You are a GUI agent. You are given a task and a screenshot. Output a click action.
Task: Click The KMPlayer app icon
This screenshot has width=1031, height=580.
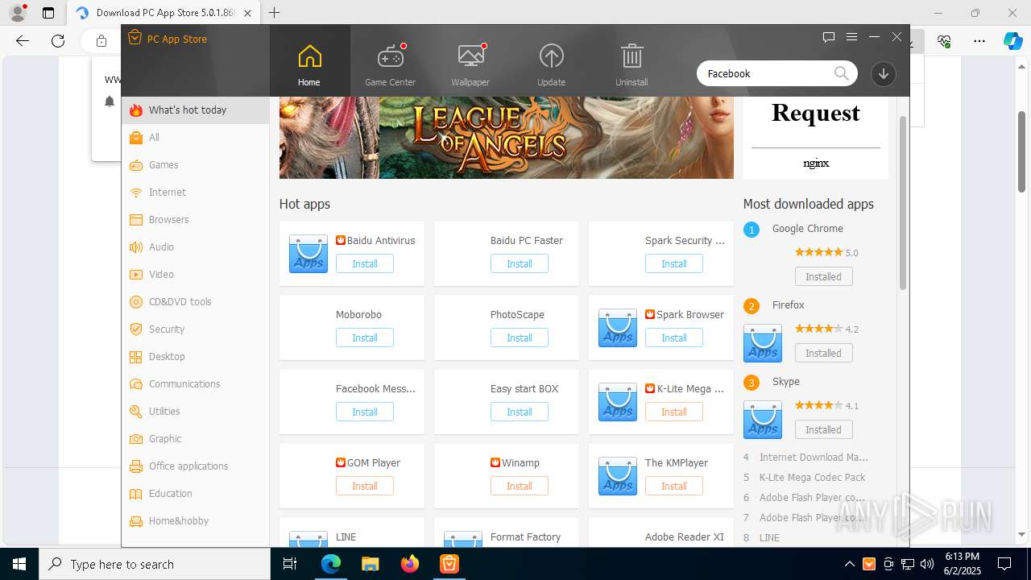pyautogui.click(x=618, y=476)
